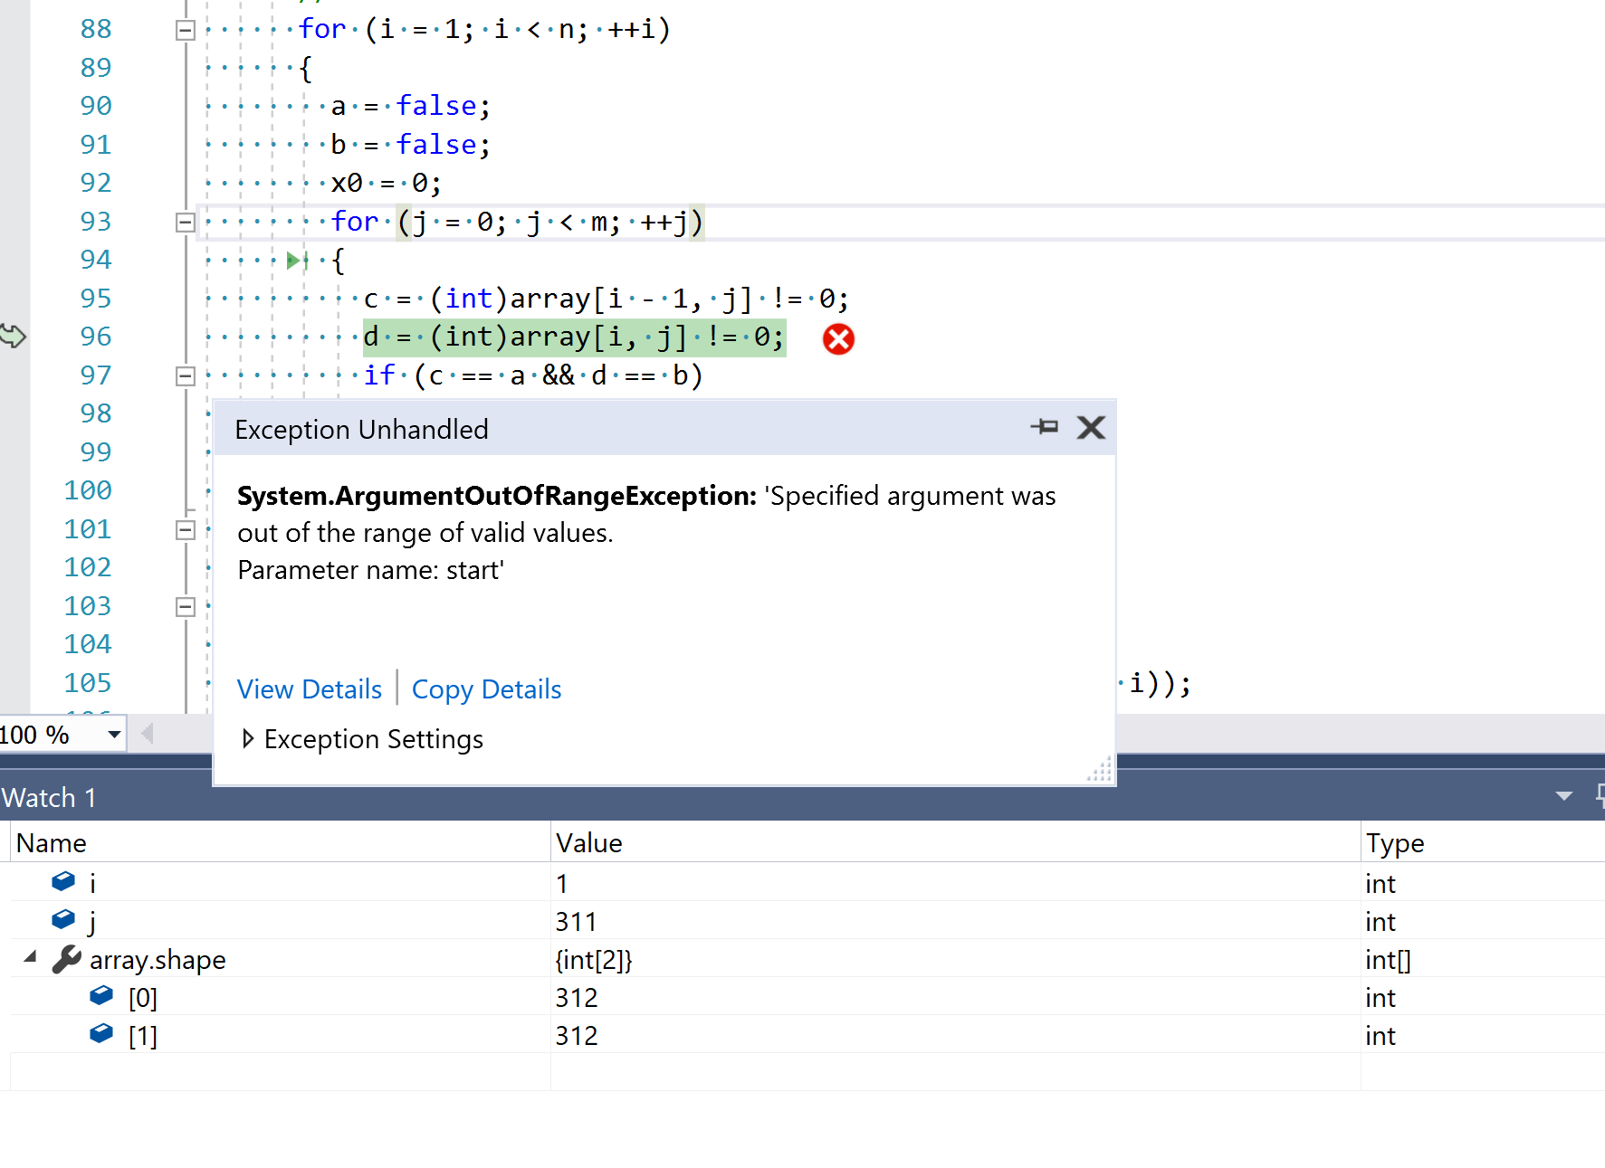This screenshot has width=1605, height=1168.
Task: Expand Exception Settings section
Action: tap(248, 739)
